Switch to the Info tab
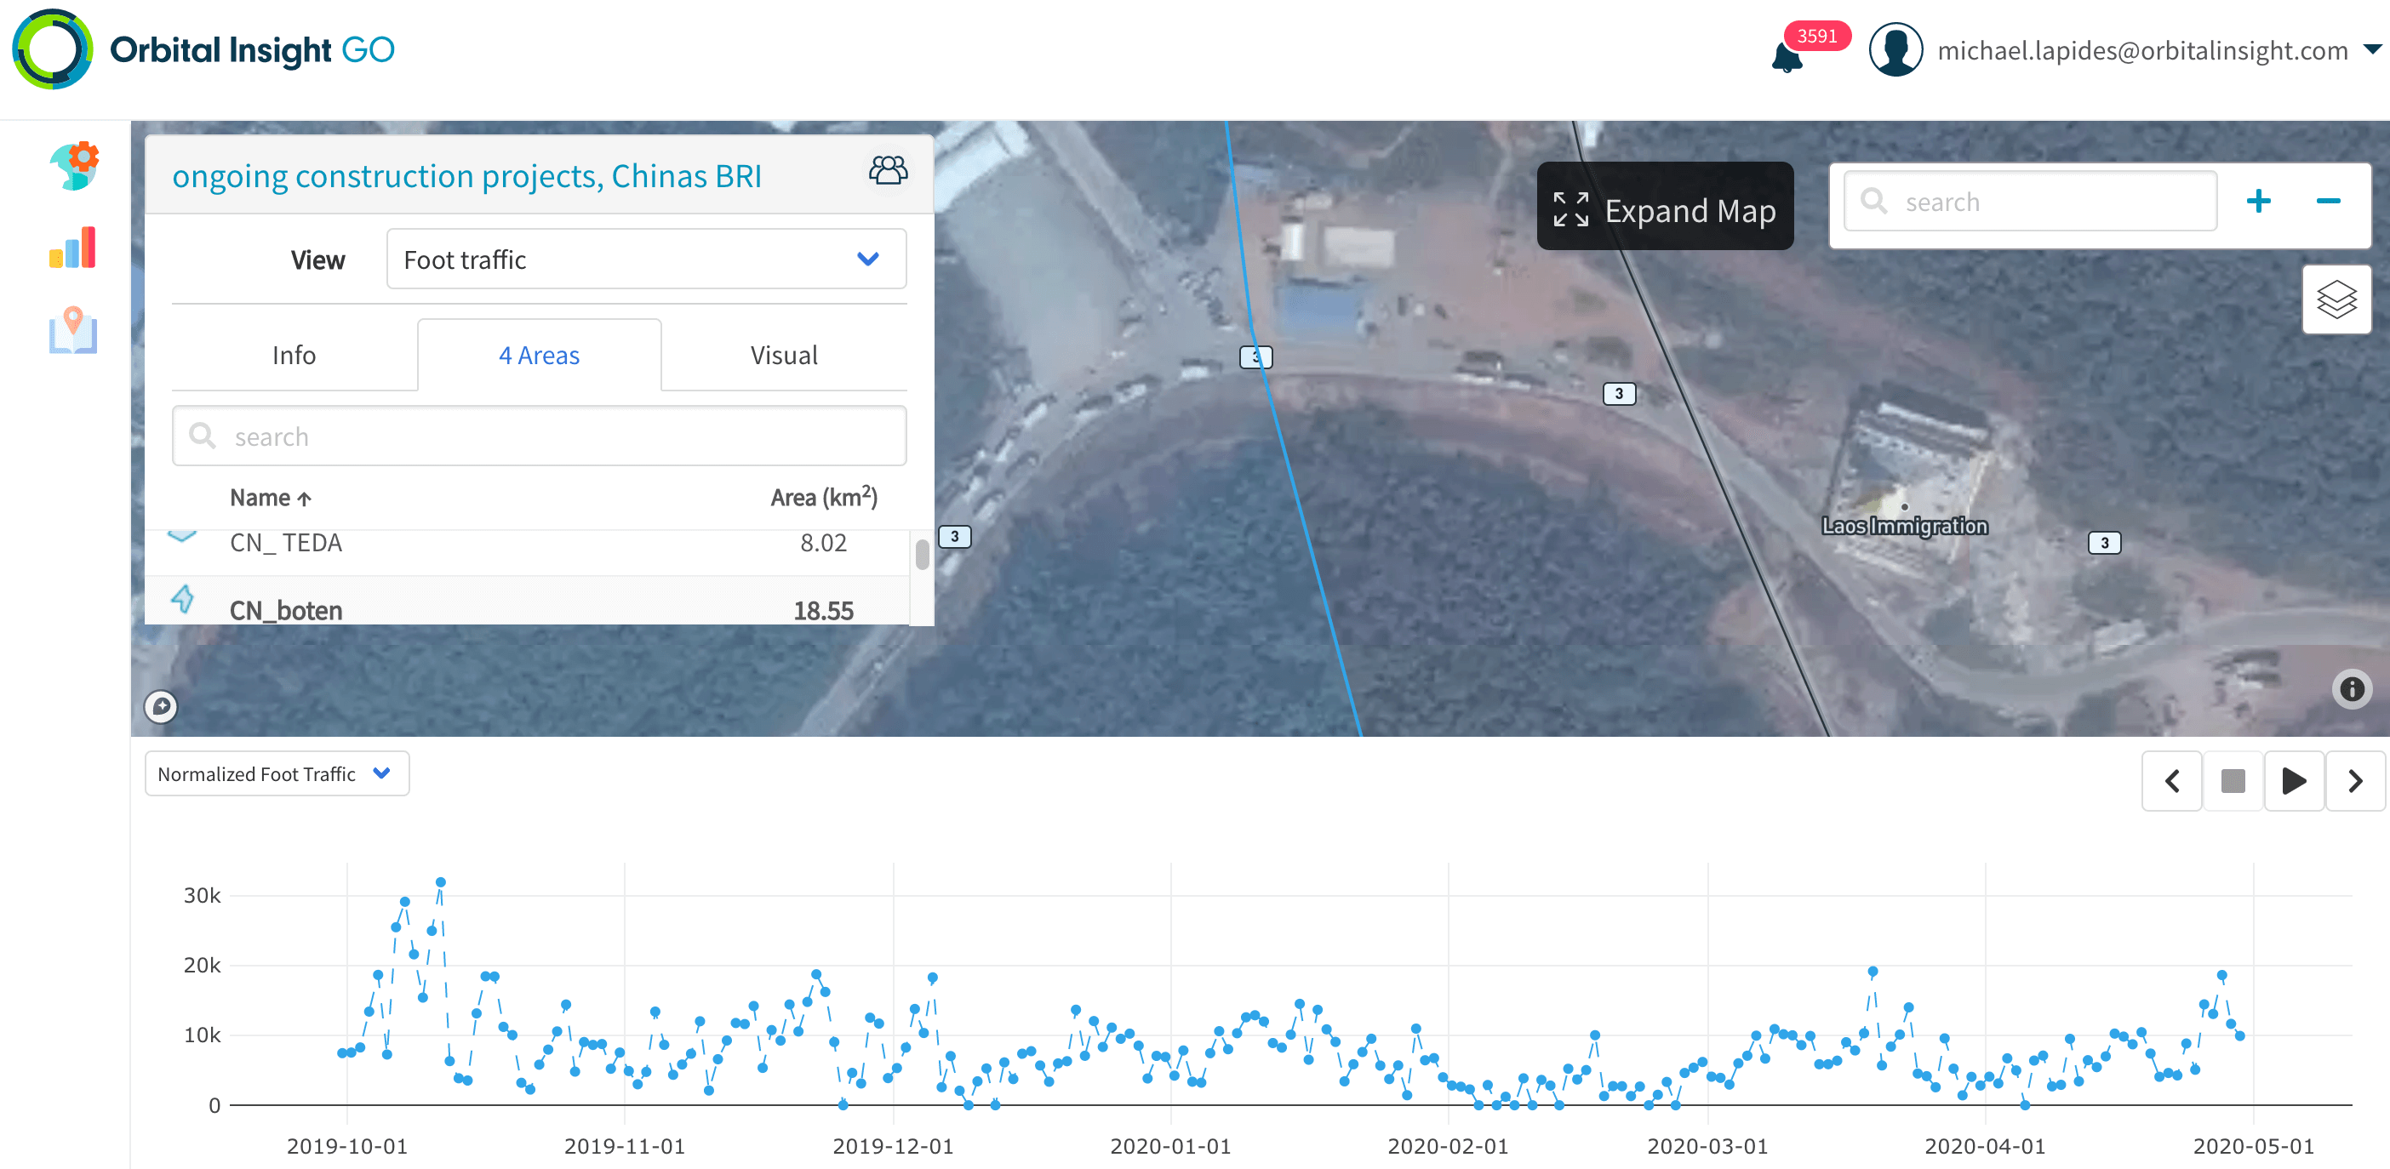 point(294,356)
